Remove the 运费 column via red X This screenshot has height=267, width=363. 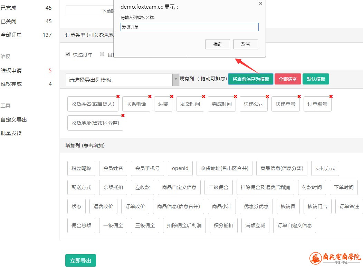(172, 96)
